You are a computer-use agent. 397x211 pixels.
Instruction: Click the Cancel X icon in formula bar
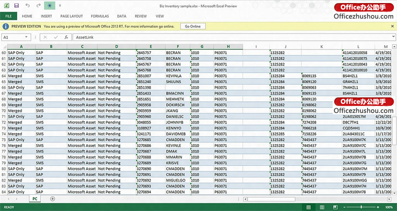[x=45, y=37]
